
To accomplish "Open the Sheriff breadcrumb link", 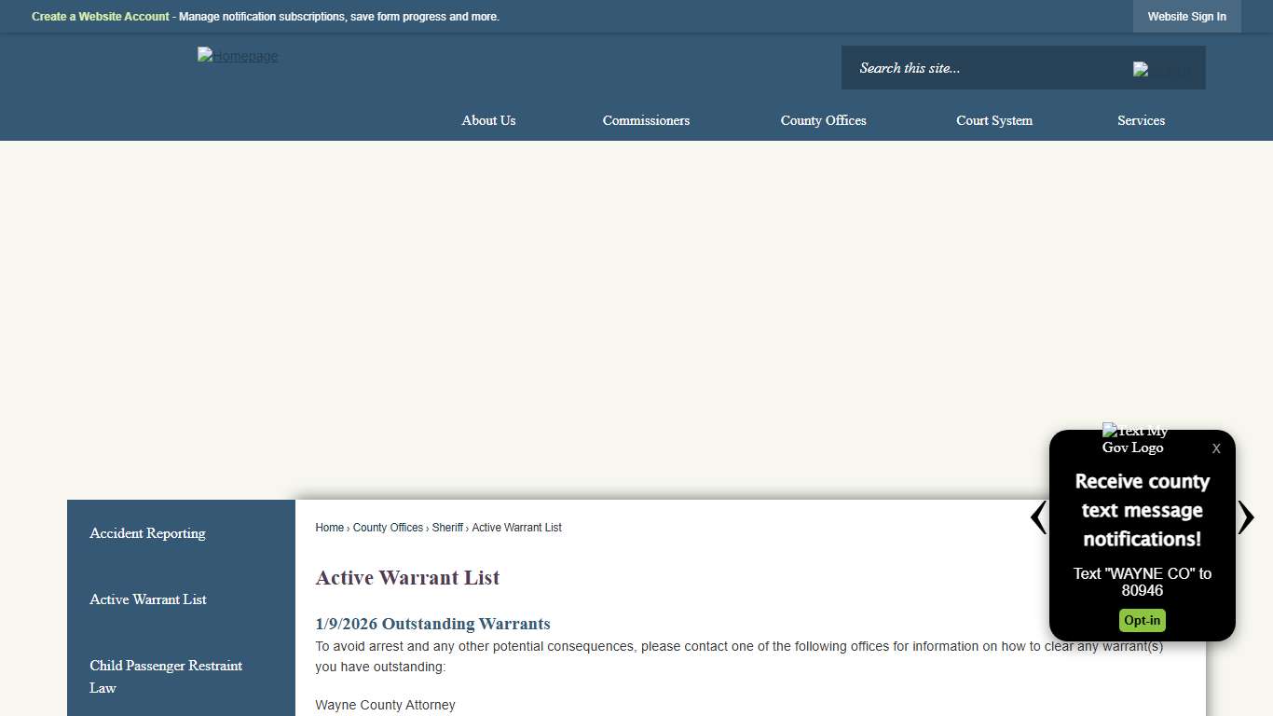I will (447, 528).
